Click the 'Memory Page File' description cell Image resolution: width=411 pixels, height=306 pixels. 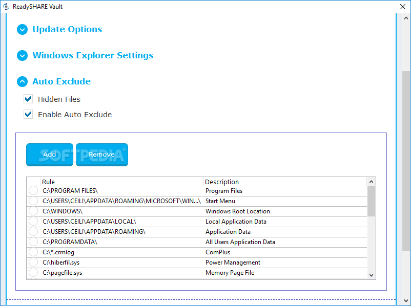(230, 273)
